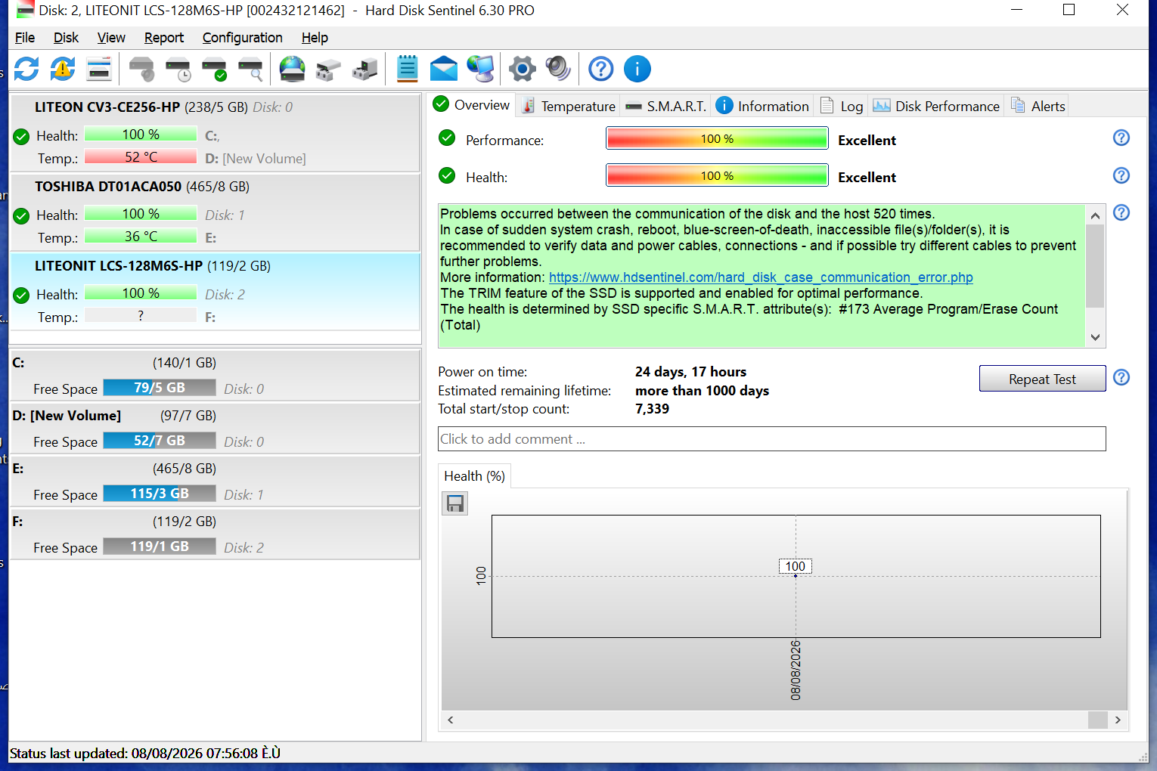Screen dimensions: 1157x771
Task: Click the green check icon beside the Overview Health label
Action: coord(447,175)
